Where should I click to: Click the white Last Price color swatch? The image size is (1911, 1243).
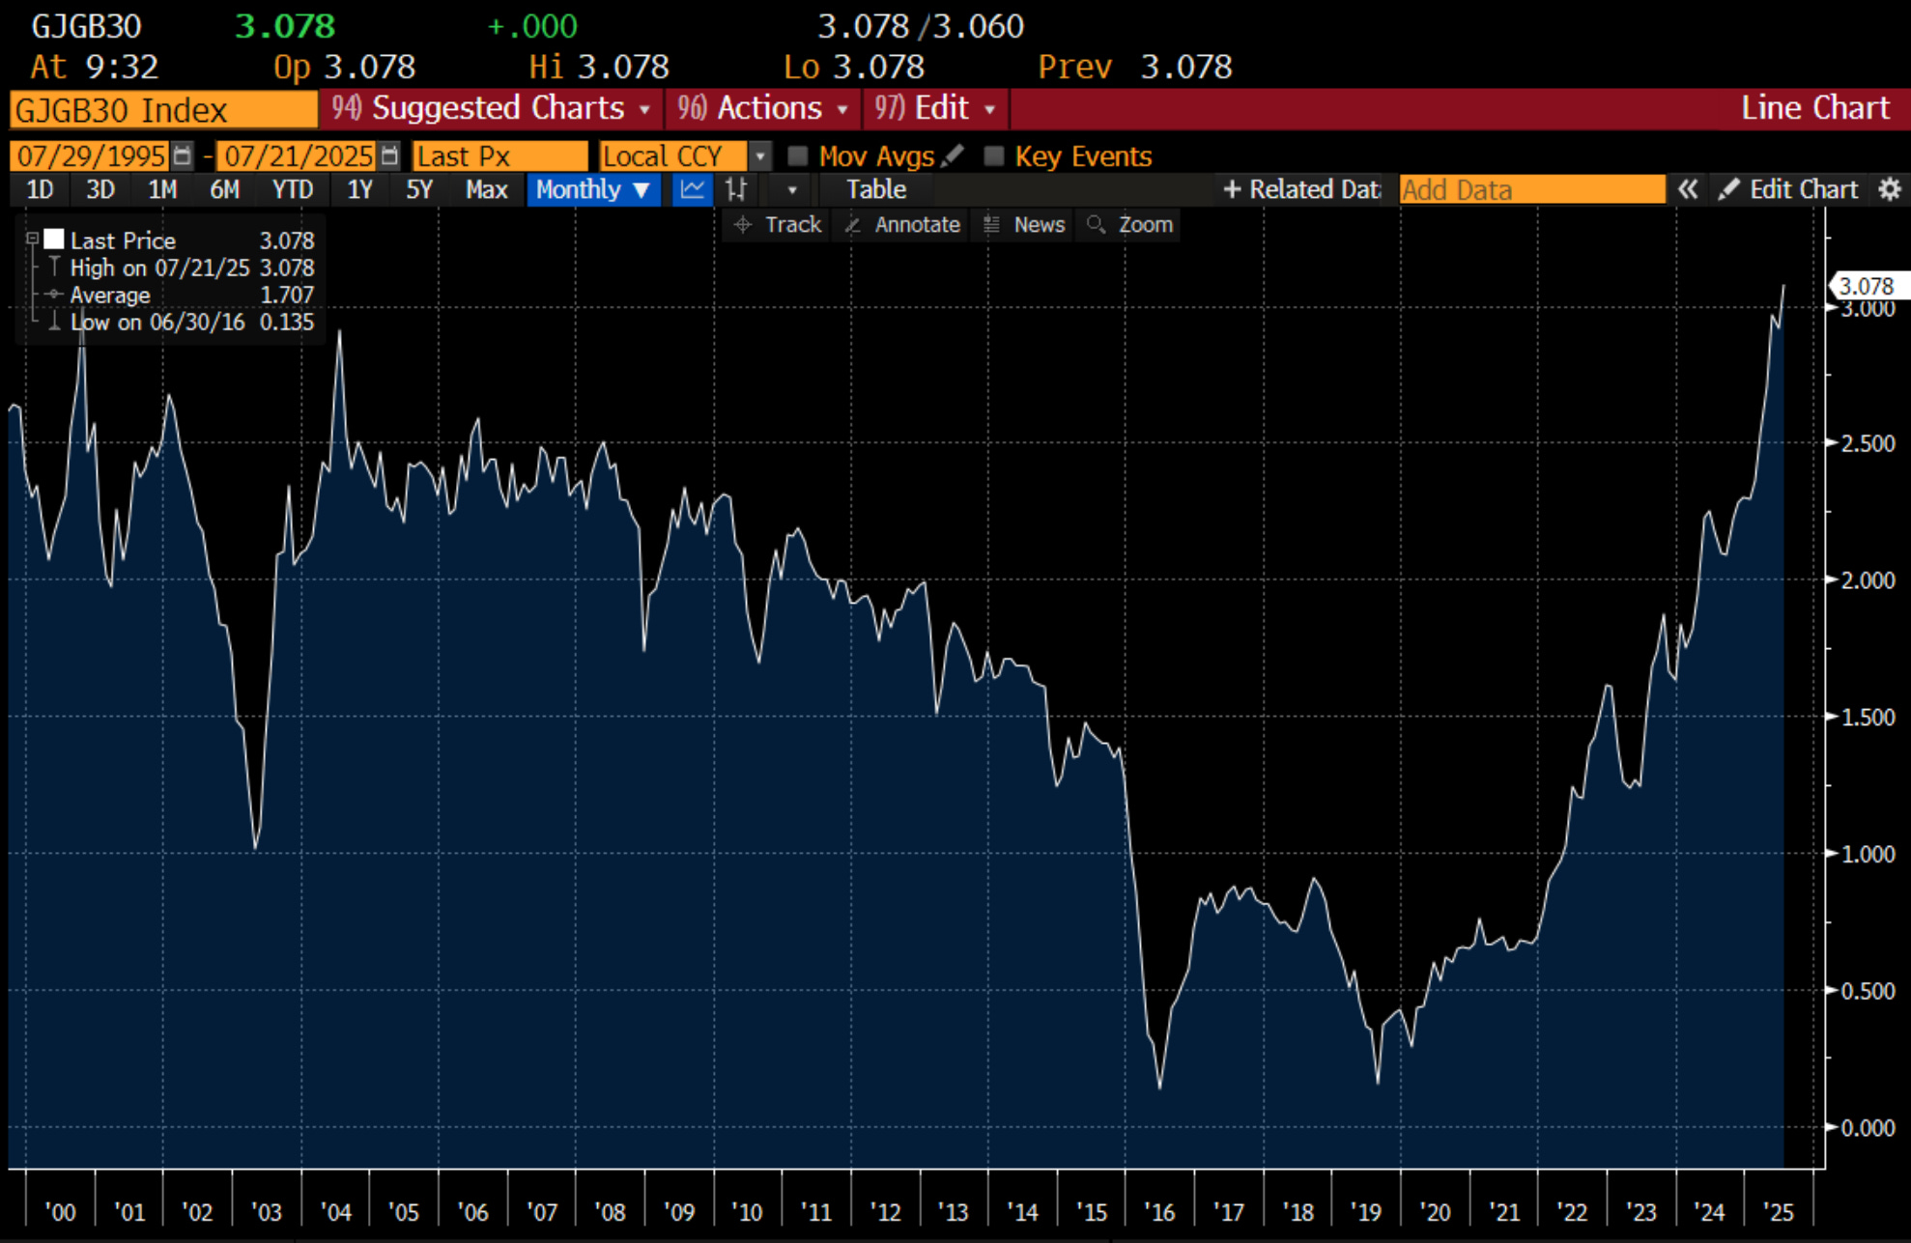click(54, 240)
